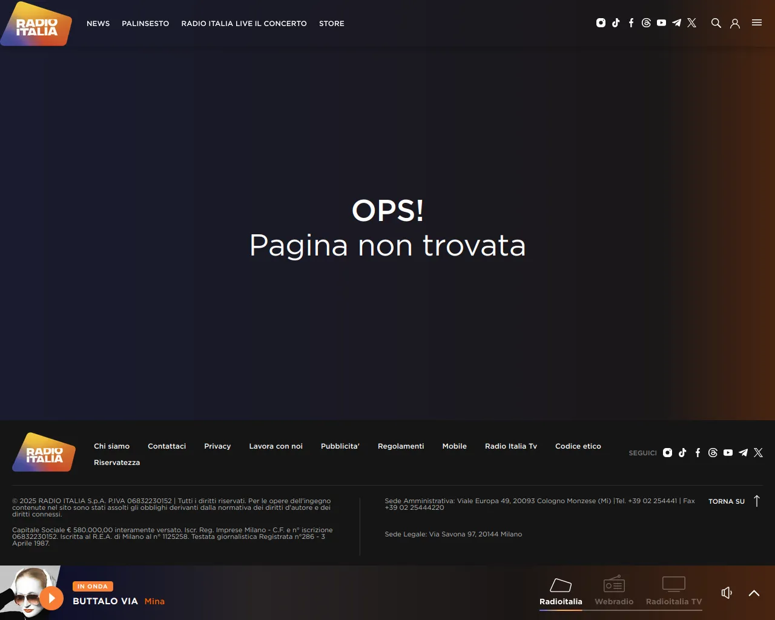Expand the player with the up chevron

[x=754, y=593]
